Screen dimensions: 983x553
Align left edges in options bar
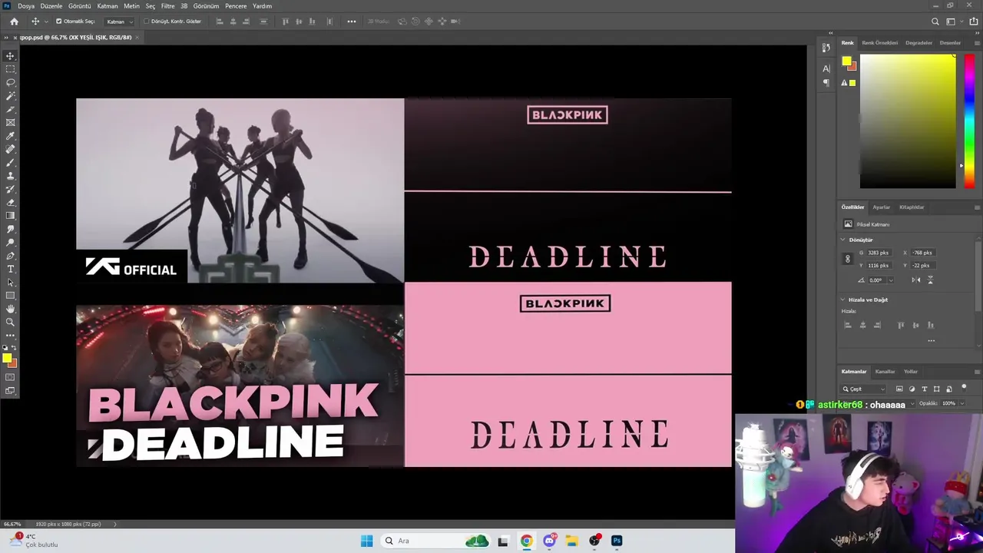click(x=220, y=22)
